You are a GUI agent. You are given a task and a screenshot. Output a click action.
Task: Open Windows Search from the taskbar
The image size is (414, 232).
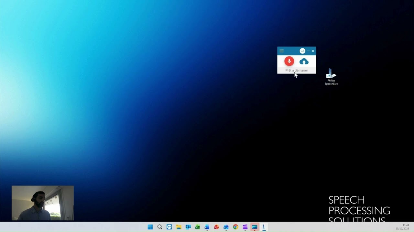click(160, 227)
